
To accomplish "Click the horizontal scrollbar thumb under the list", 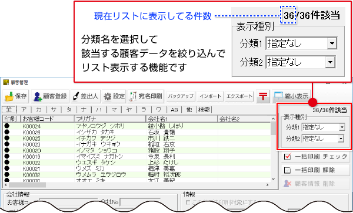I will (27, 185).
